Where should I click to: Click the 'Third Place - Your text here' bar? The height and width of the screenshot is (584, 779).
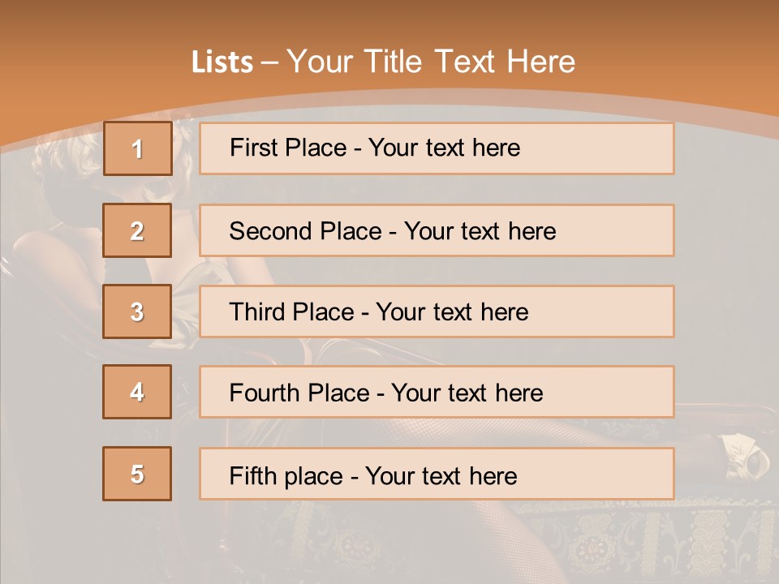(x=437, y=311)
